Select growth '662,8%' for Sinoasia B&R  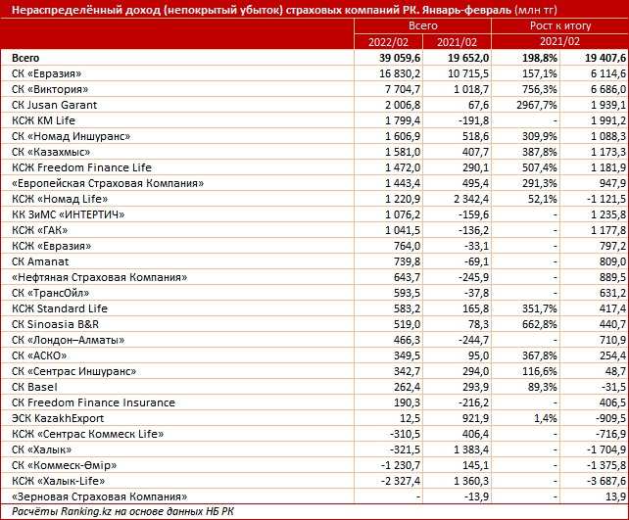(x=540, y=324)
